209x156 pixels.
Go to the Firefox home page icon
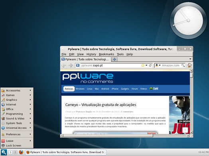click(189, 65)
